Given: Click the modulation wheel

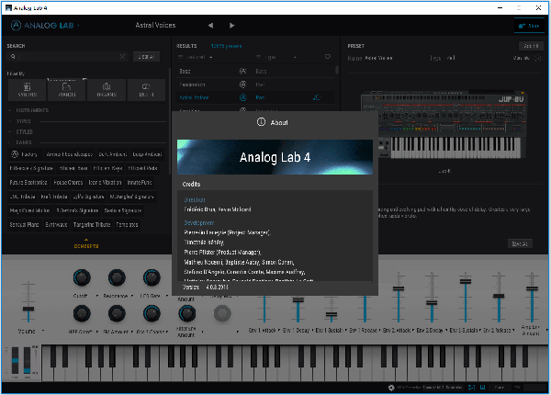Looking at the screenshot, I should click(27, 361).
